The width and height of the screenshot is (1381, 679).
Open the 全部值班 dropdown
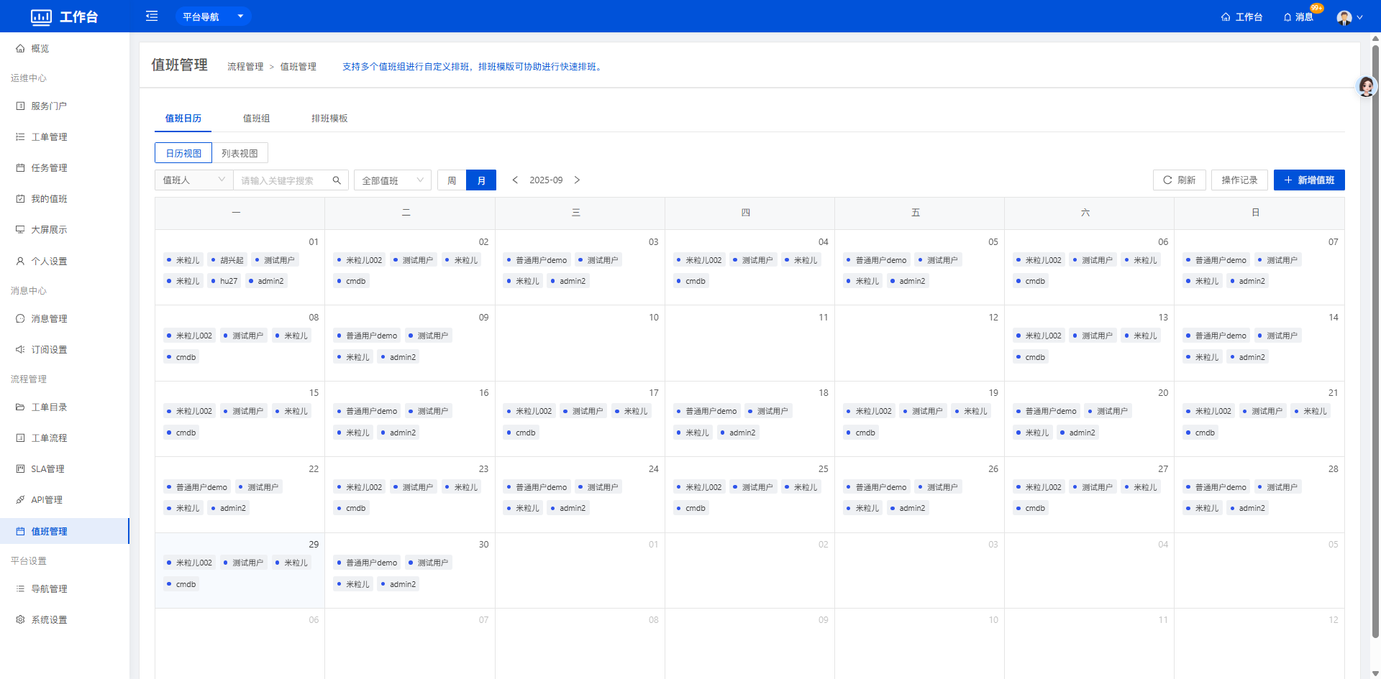click(392, 180)
